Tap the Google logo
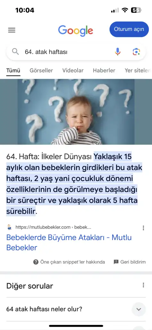This screenshot has height=330, width=152. point(76,31)
